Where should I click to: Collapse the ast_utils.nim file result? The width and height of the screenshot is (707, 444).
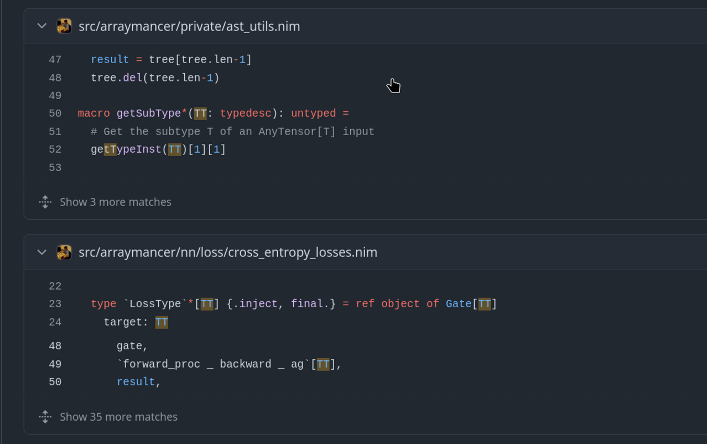tap(41, 26)
